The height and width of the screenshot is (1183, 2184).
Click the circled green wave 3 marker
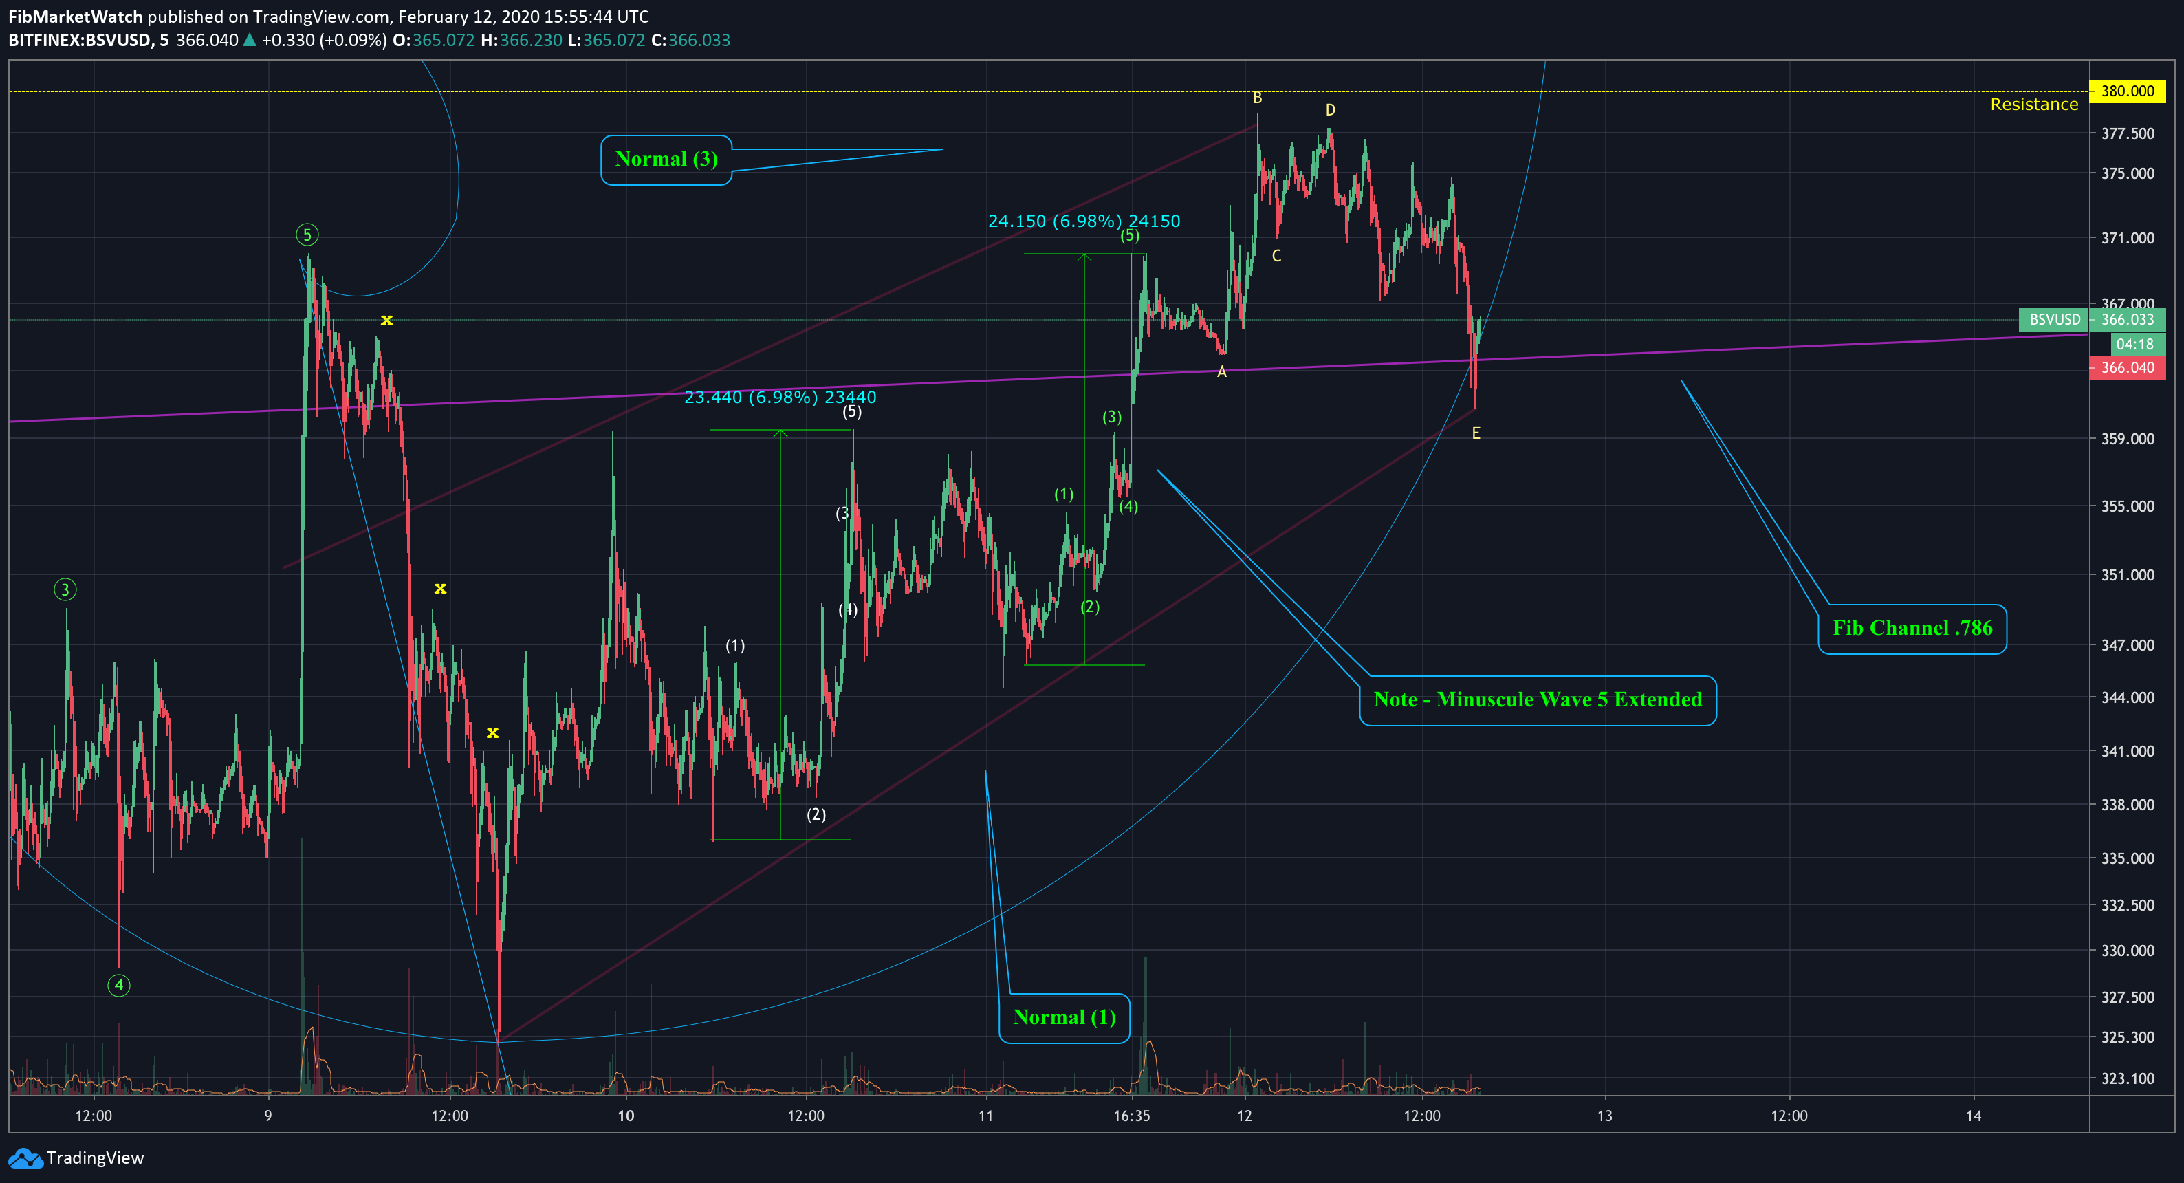pyautogui.click(x=65, y=589)
